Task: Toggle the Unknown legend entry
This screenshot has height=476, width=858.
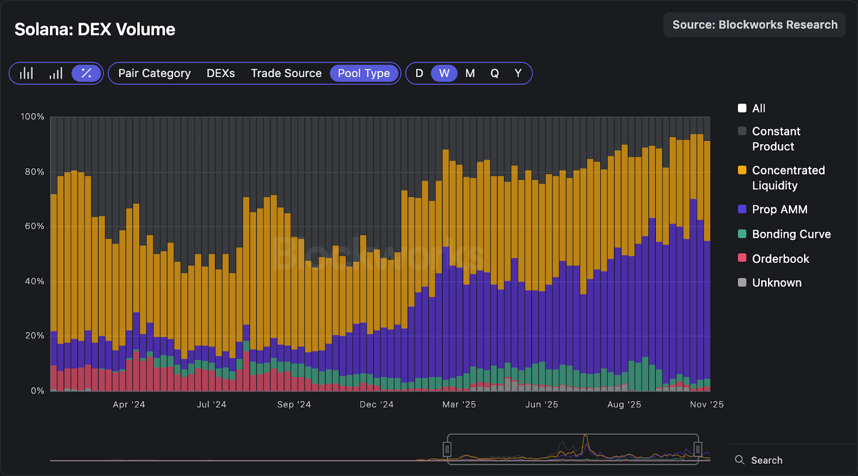Action: 742,283
